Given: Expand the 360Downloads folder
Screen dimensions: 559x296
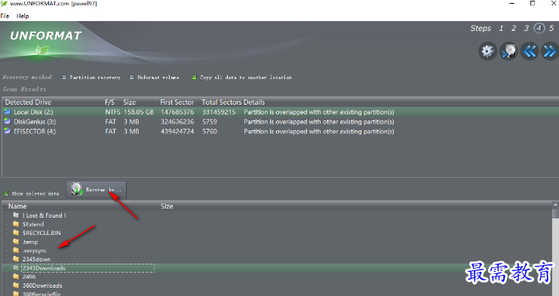Looking at the screenshot, I should pos(7,285).
